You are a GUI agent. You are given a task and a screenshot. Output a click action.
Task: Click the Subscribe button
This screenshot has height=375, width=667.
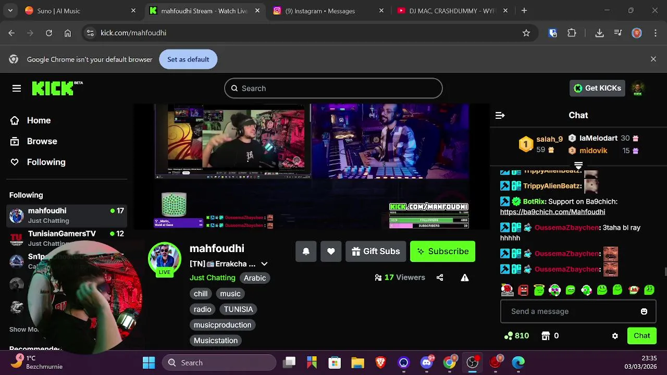tap(442, 252)
